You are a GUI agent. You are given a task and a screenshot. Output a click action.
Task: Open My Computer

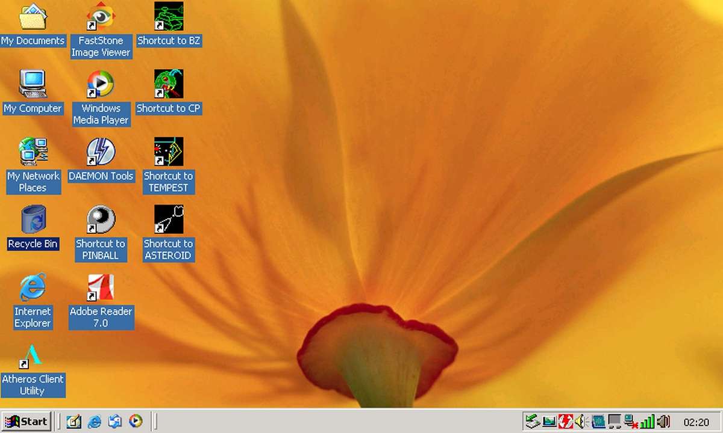33,84
